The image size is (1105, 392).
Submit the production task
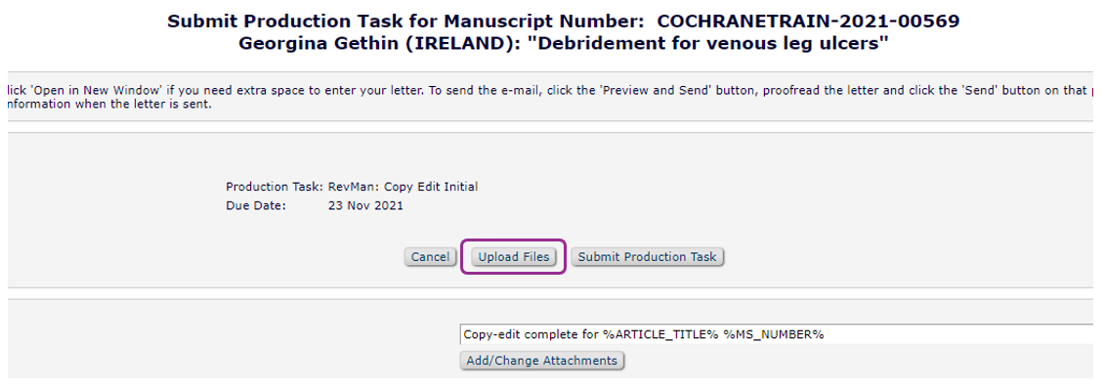647,257
